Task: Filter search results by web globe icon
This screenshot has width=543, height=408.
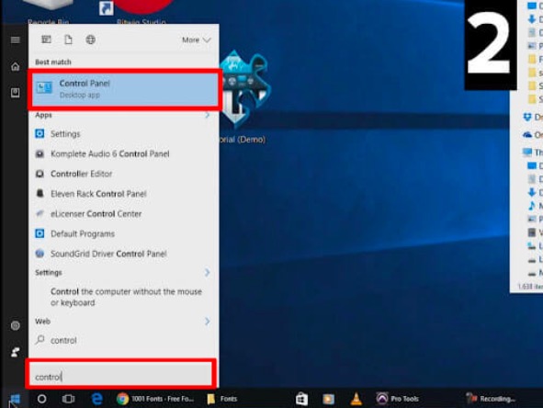Action: (x=91, y=40)
